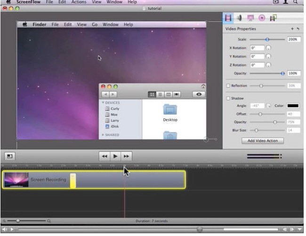Adjust the Scale slider
The image size is (306, 236).
coord(267,39)
